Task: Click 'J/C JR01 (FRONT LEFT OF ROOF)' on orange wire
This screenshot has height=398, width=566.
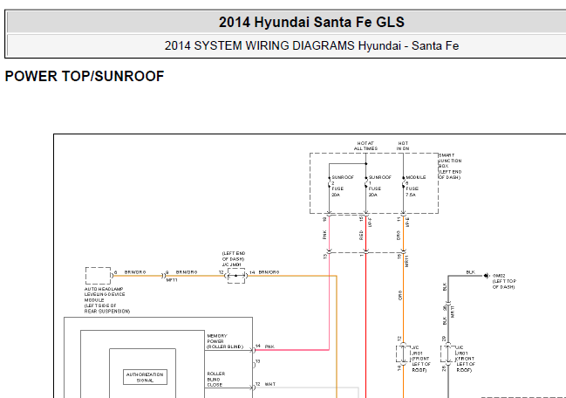Action: (x=421, y=359)
